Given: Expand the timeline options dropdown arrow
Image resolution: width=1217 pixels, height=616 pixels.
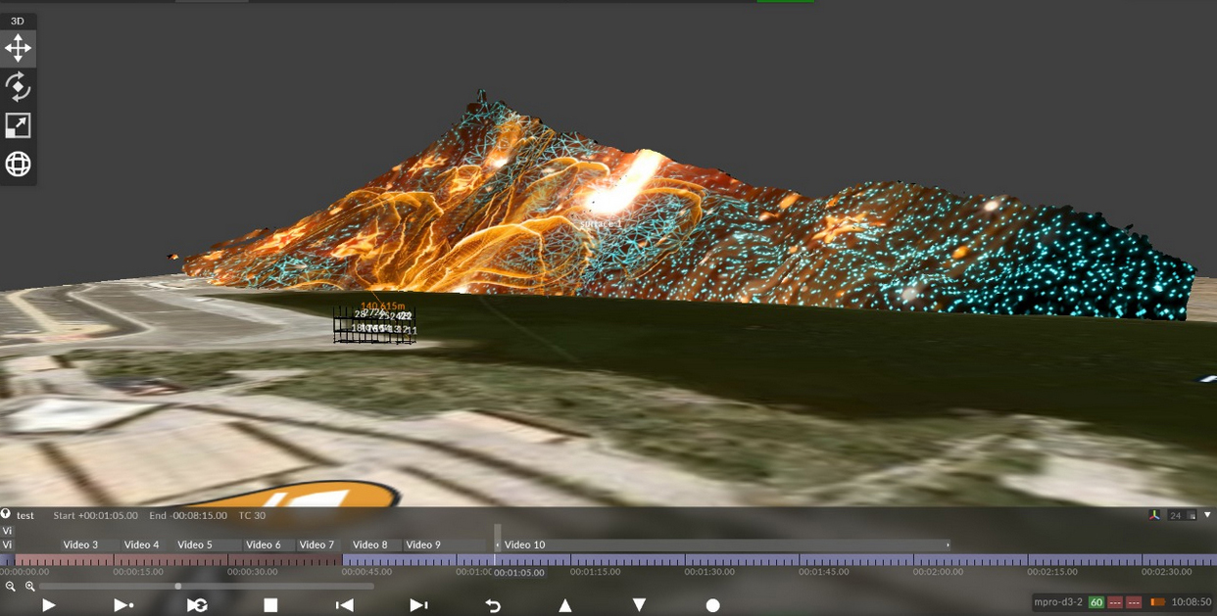Looking at the screenshot, I should pyautogui.click(x=1207, y=515).
